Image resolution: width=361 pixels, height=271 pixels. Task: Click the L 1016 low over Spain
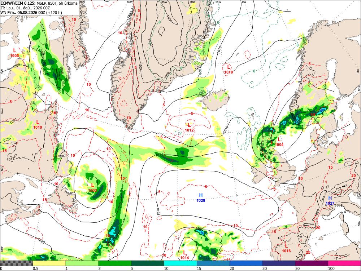coord(286,248)
